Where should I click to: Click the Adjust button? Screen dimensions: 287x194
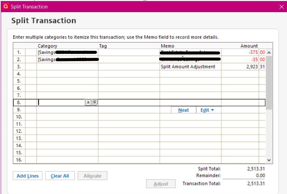161,184
